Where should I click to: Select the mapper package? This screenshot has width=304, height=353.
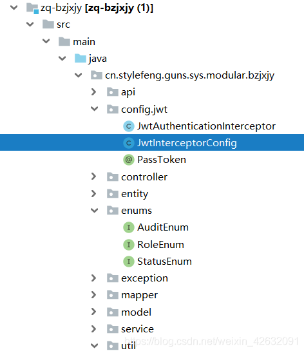coord(139,295)
